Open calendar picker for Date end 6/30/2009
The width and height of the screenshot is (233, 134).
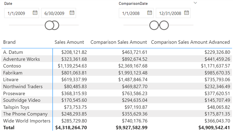pos(72,13)
